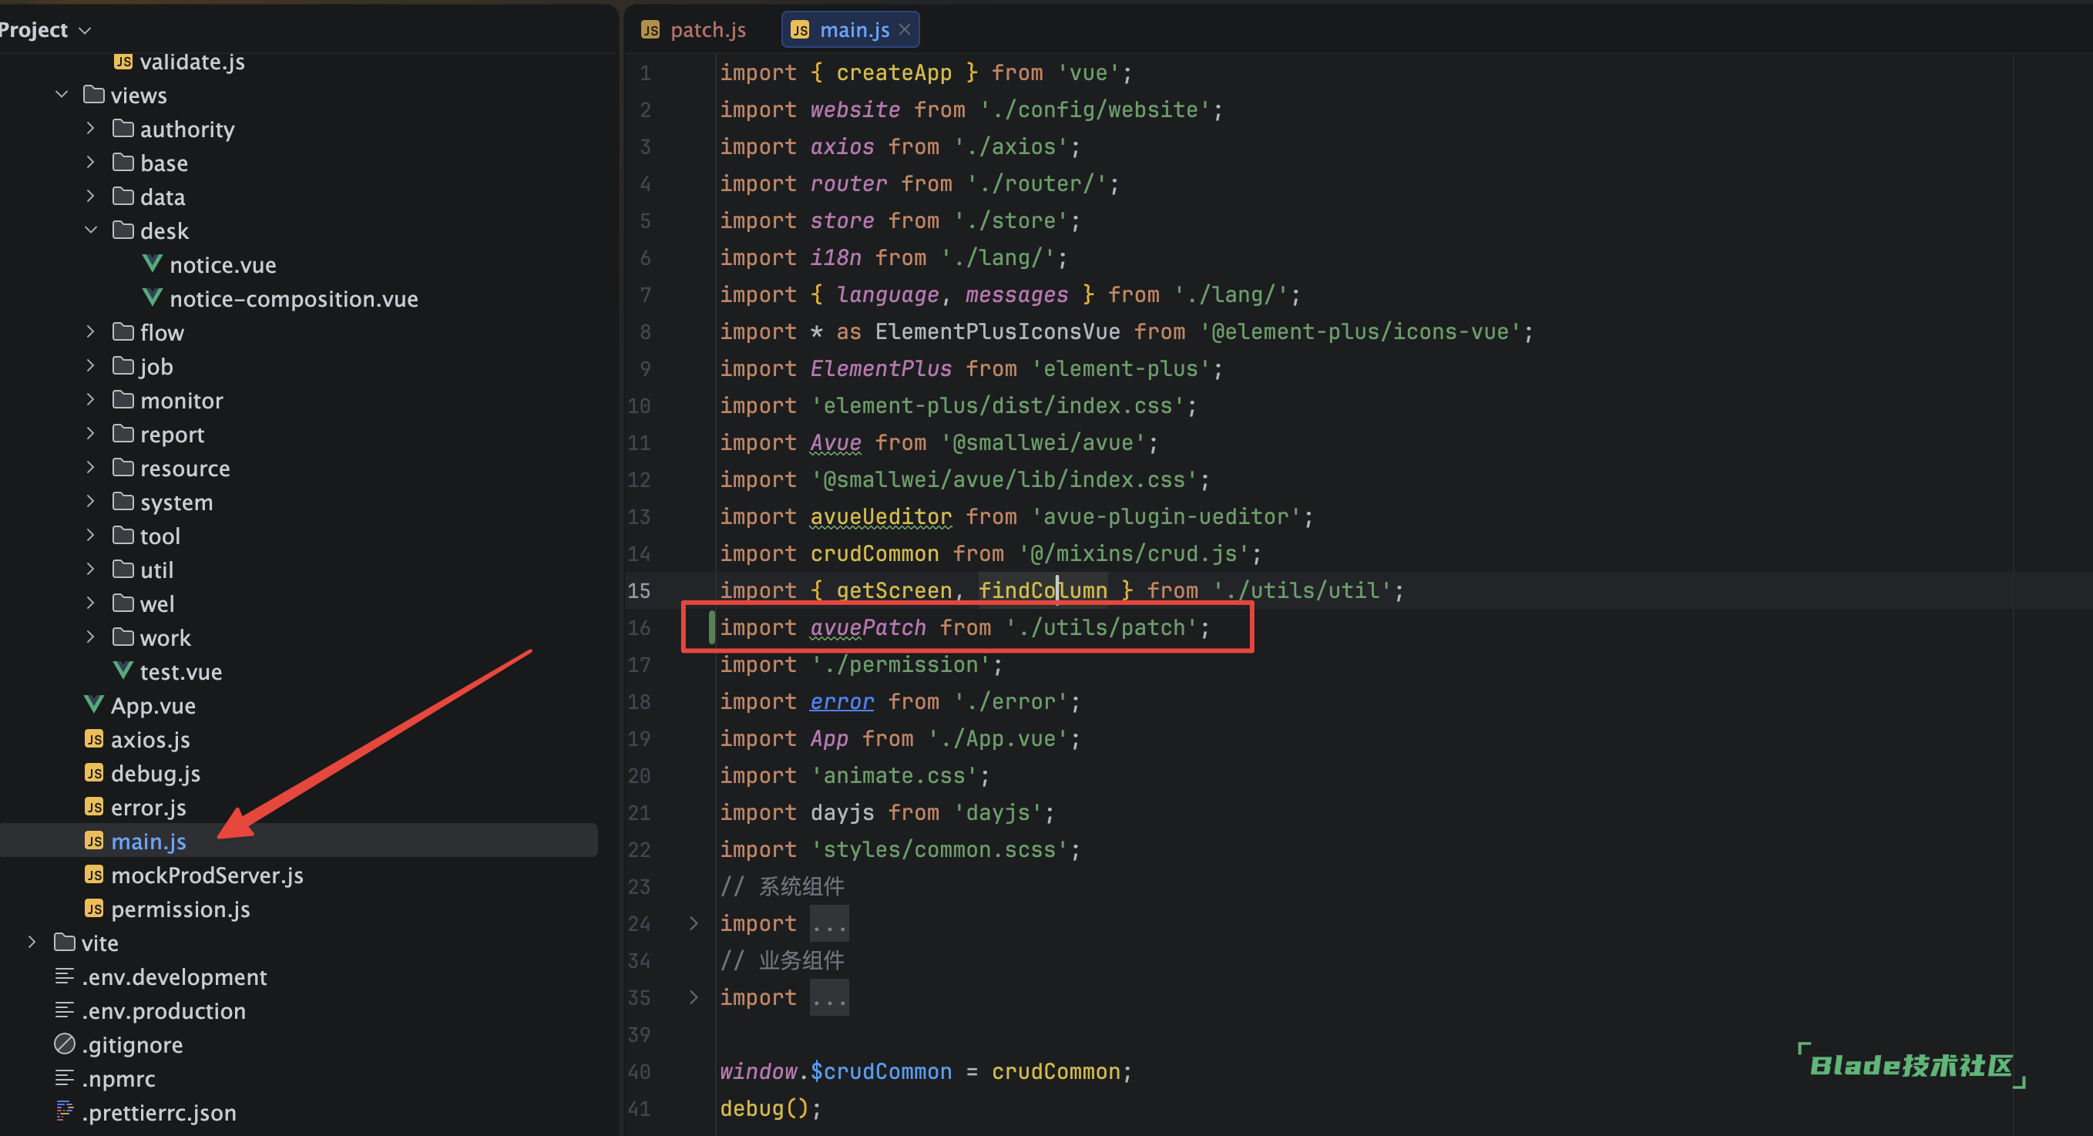This screenshot has width=2093, height=1136.
Task: Click the .gitignore ignore-file icon
Action: coord(65,1044)
